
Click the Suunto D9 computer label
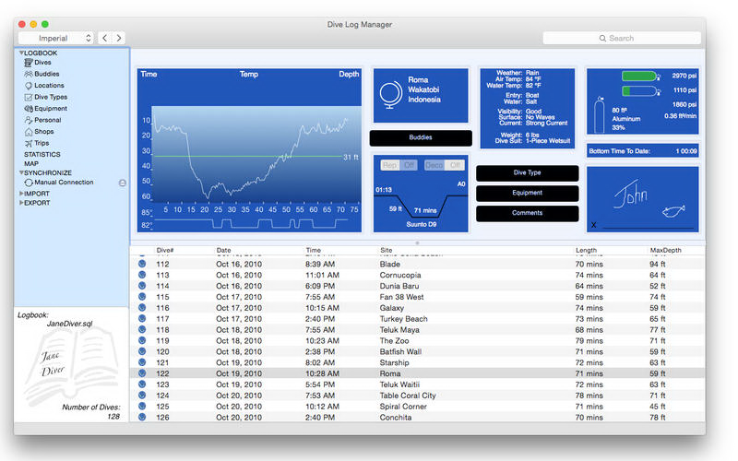pyautogui.click(x=422, y=224)
